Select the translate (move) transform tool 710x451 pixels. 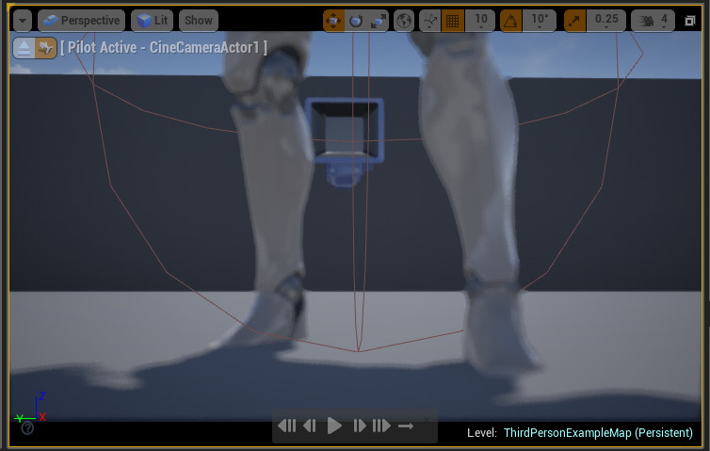point(333,20)
